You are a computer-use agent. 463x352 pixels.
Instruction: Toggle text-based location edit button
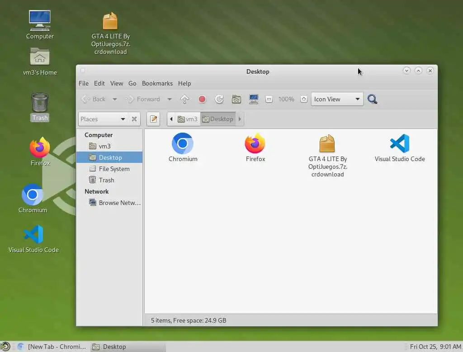pyautogui.click(x=154, y=119)
